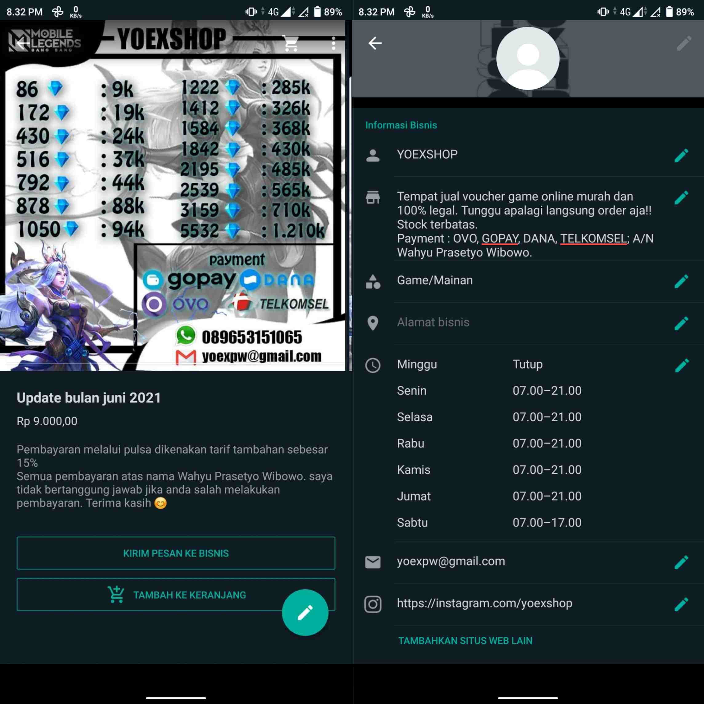Tap the Minggu Tutup hours row

coord(470,364)
